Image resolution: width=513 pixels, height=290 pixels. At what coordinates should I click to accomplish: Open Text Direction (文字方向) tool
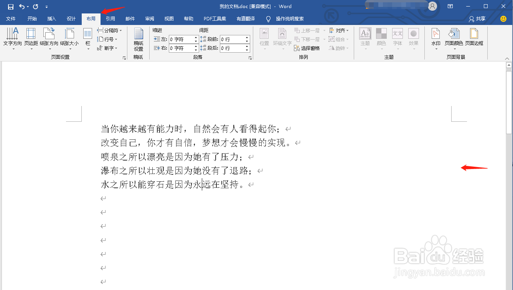13,39
